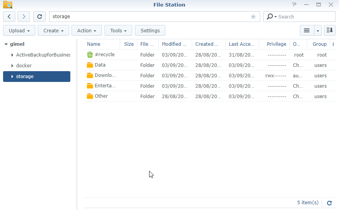Go forward with the right arrow button
Image resolution: width=339 pixels, height=210 pixels.
pos(24,17)
